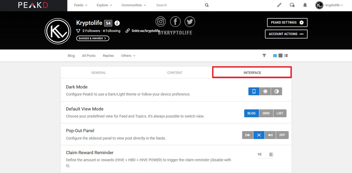Open the All Posts tab
The image size is (352, 173).
(89, 56)
